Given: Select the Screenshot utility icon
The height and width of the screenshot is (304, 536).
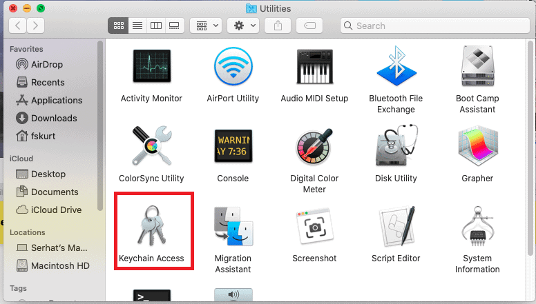Looking at the screenshot, I should coord(314,227).
